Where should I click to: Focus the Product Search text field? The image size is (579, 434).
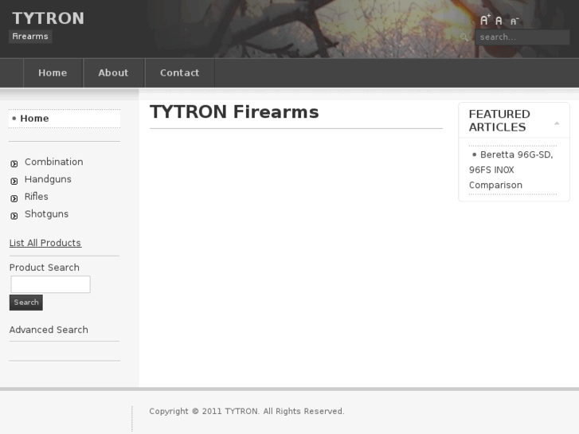[x=50, y=284]
